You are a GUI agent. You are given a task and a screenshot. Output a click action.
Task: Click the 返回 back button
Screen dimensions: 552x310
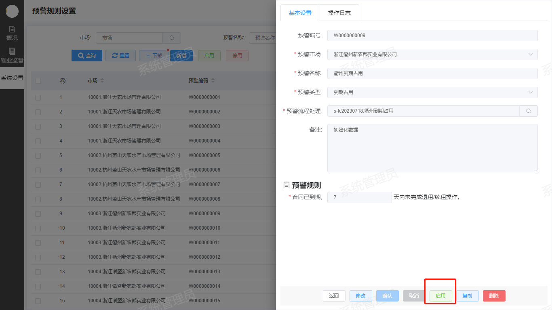pos(334,296)
